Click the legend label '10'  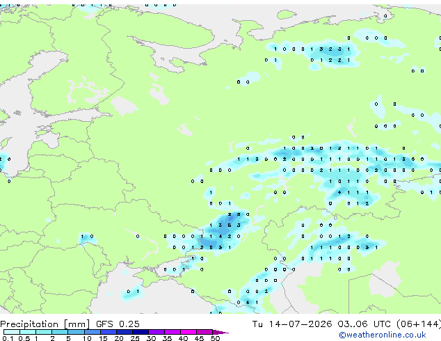87,338
